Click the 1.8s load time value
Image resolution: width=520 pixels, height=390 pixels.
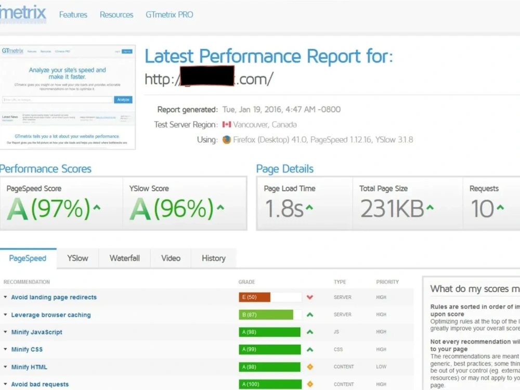pos(284,209)
